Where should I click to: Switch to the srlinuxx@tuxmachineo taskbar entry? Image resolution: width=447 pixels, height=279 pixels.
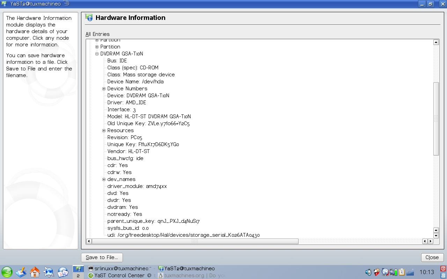[x=120, y=269]
